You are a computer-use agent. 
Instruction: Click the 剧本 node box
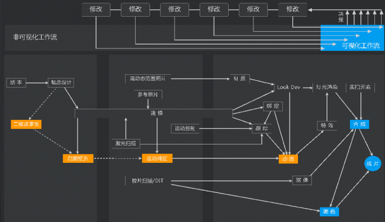pyautogui.click(x=16, y=83)
